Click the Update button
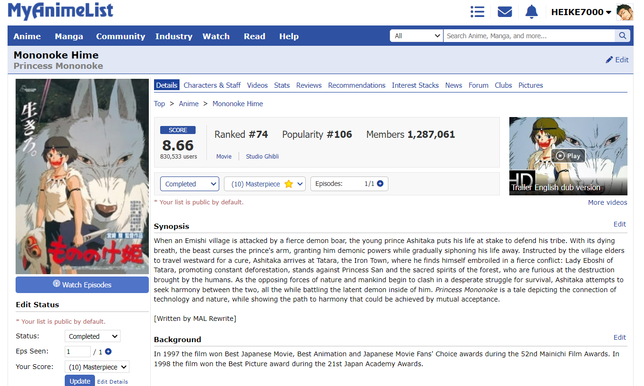644x386 pixels. (80, 381)
